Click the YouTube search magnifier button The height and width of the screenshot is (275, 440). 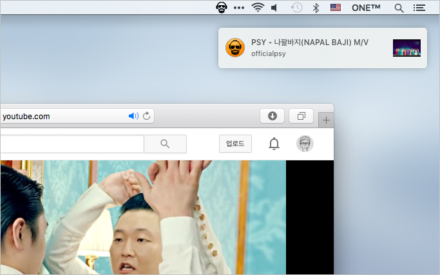point(166,144)
